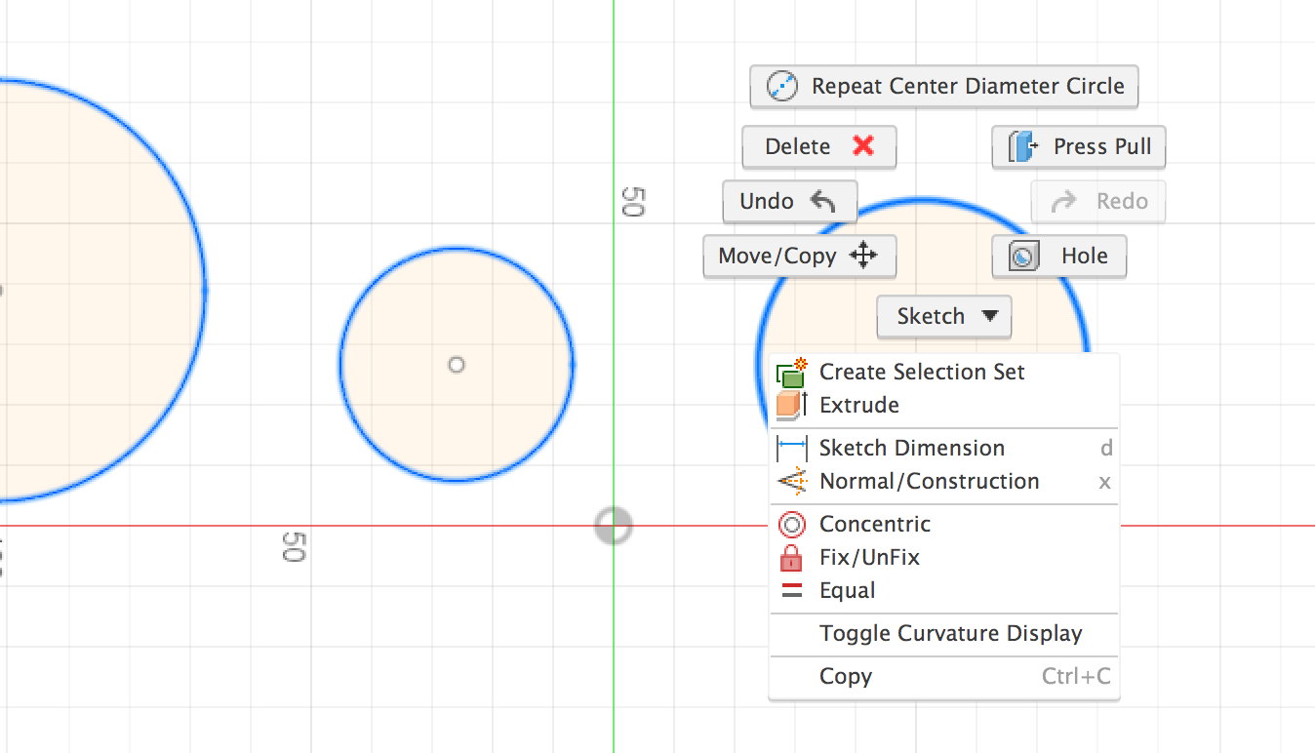Click the red Delete X icon
The height and width of the screenshot is (753, 1315).
coord(863,146)
